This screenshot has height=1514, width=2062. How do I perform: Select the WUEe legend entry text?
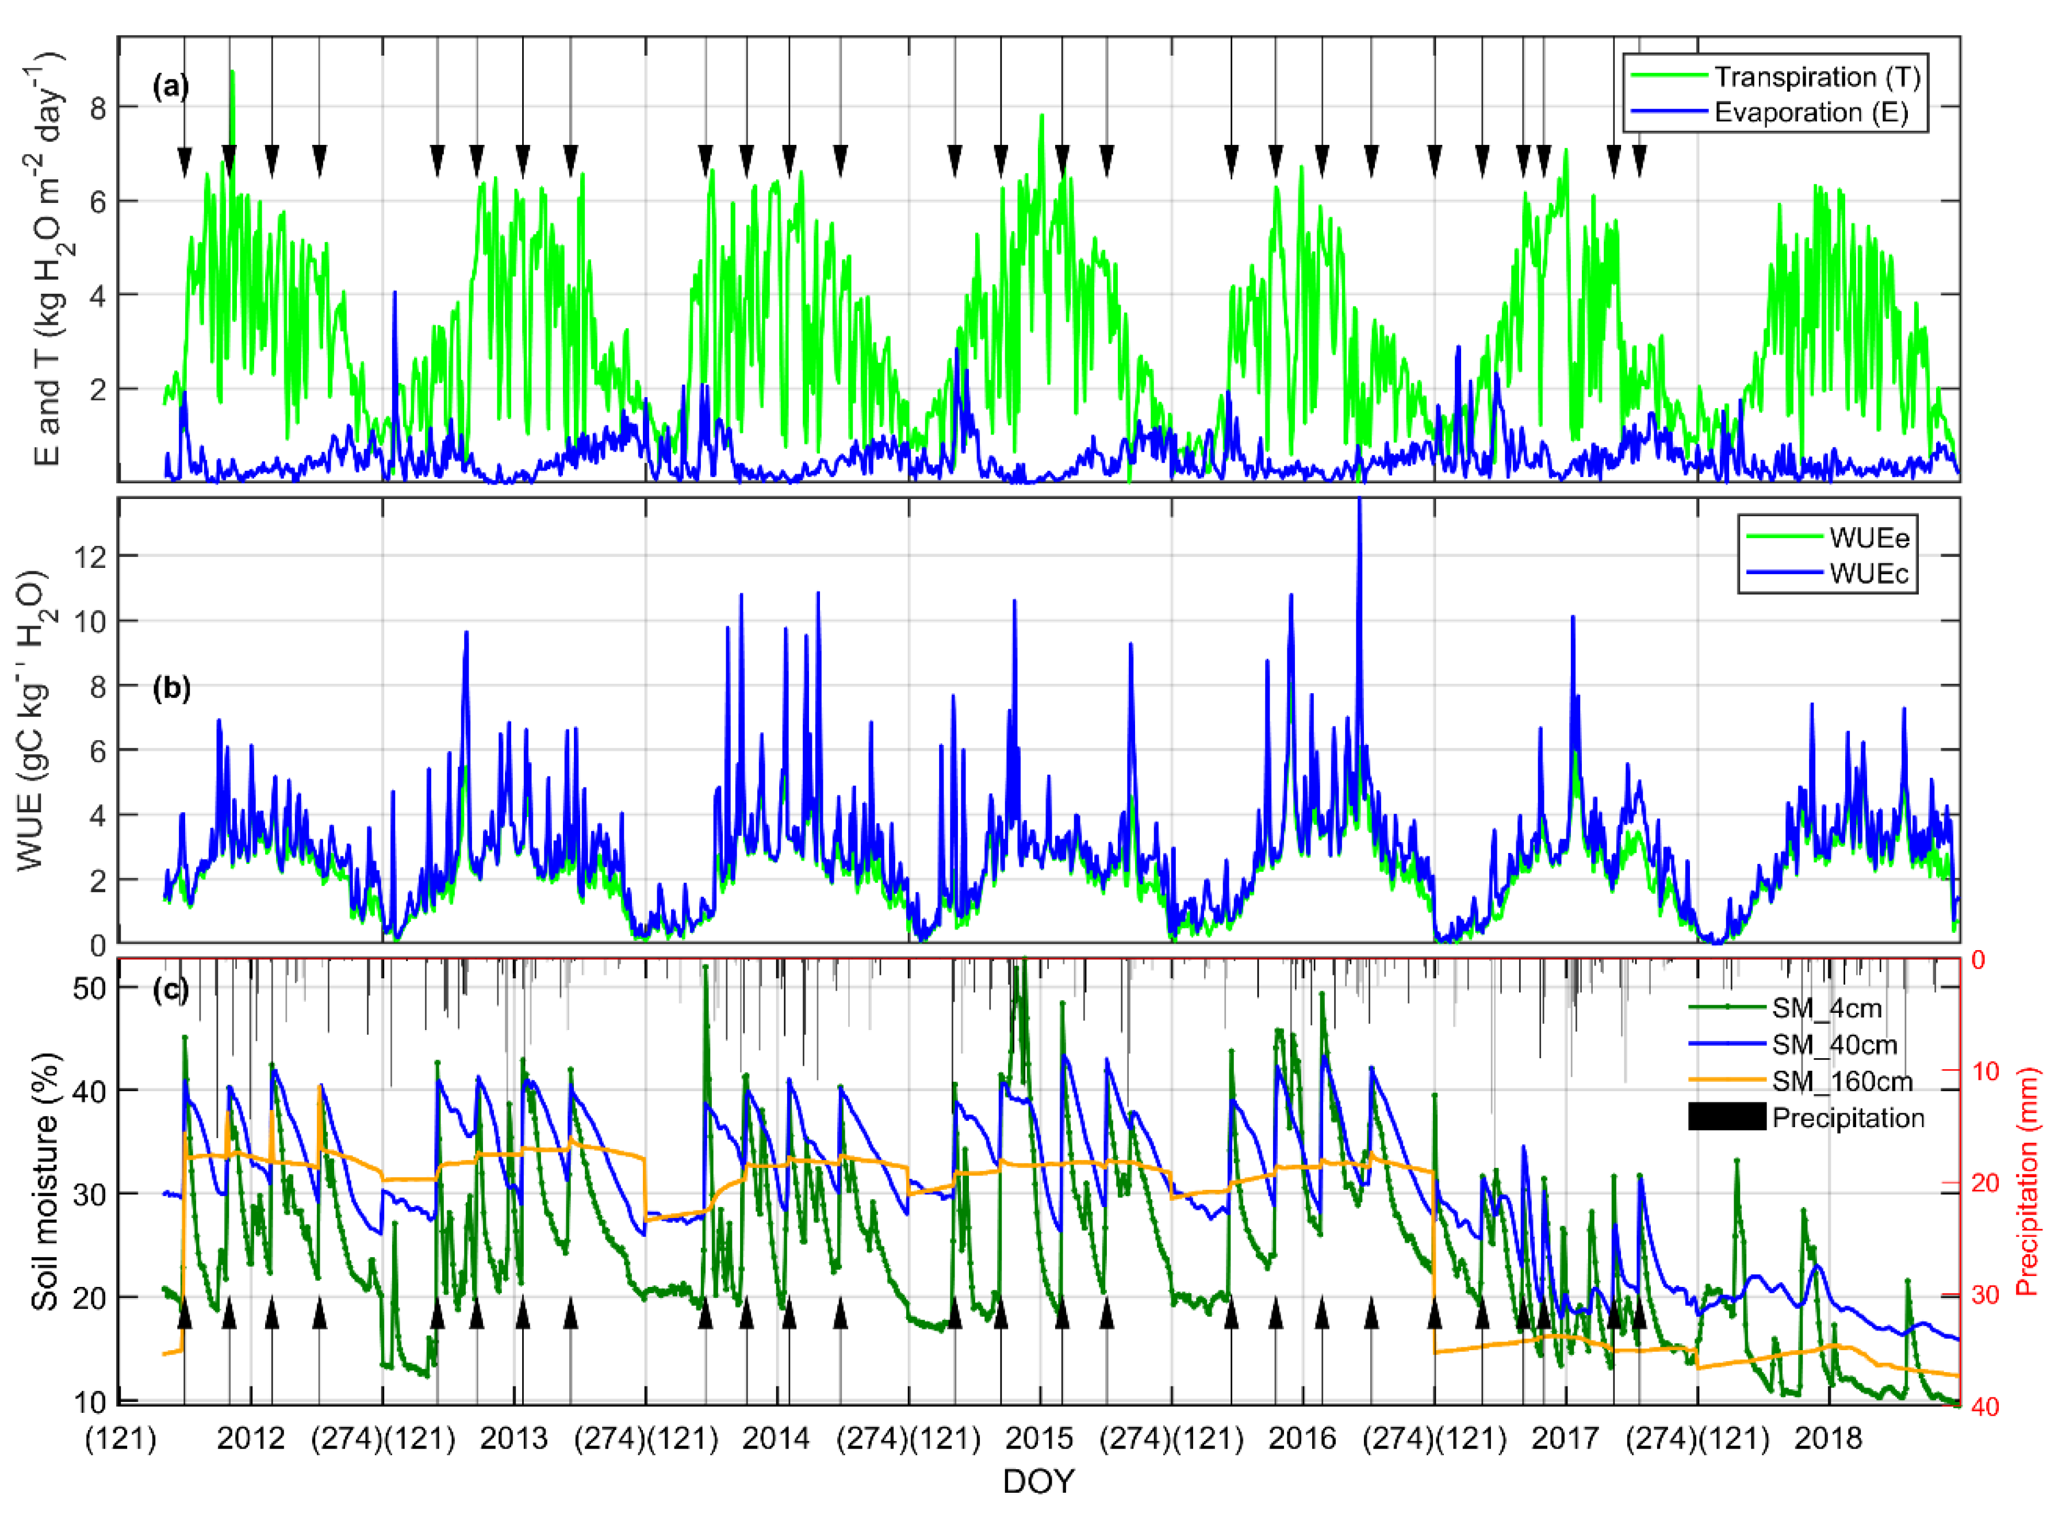[1869, 537]
